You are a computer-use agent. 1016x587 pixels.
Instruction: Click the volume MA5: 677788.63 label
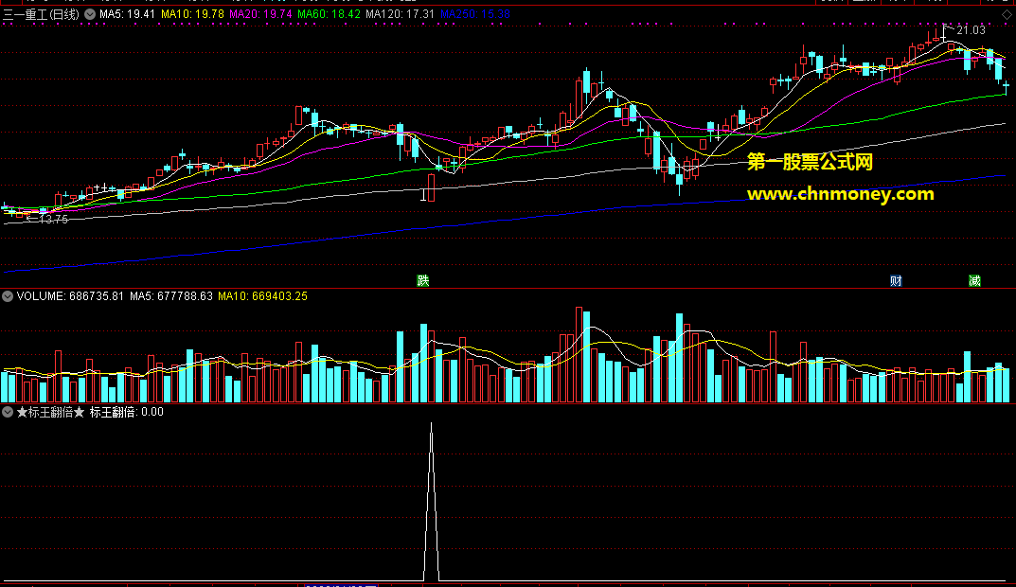click(171, 296)
